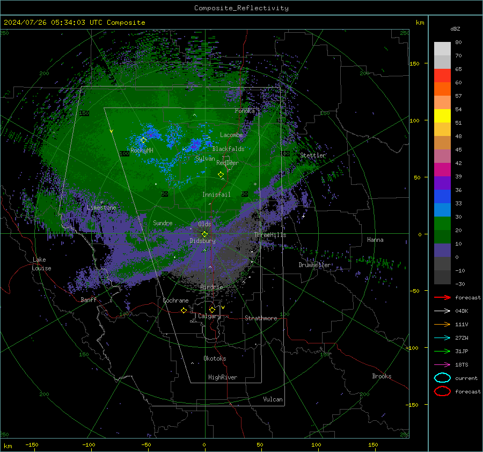Click the Banff label
This screenshot has width=483, height=452.
point(89,300)
